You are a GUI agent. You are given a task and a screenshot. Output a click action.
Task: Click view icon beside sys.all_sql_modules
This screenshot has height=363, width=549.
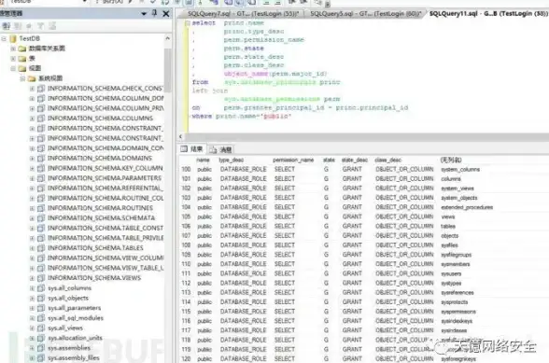click(x=41, y=318)
